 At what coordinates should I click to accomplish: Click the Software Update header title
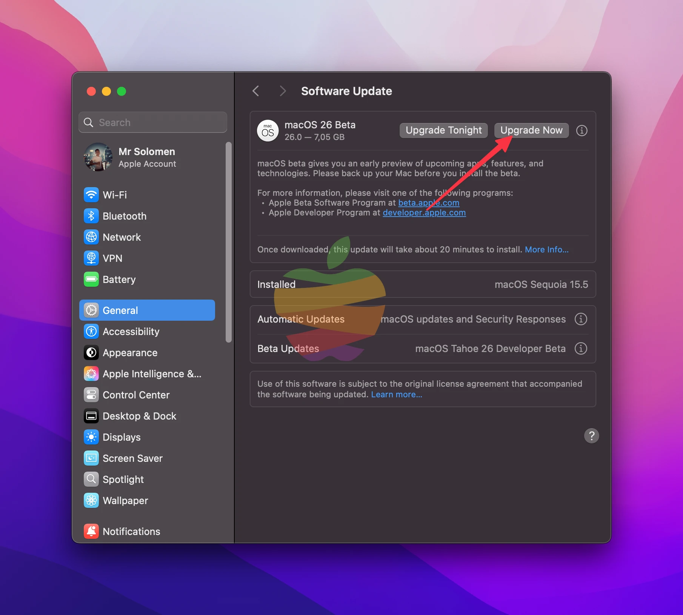(x=346, y=91)
